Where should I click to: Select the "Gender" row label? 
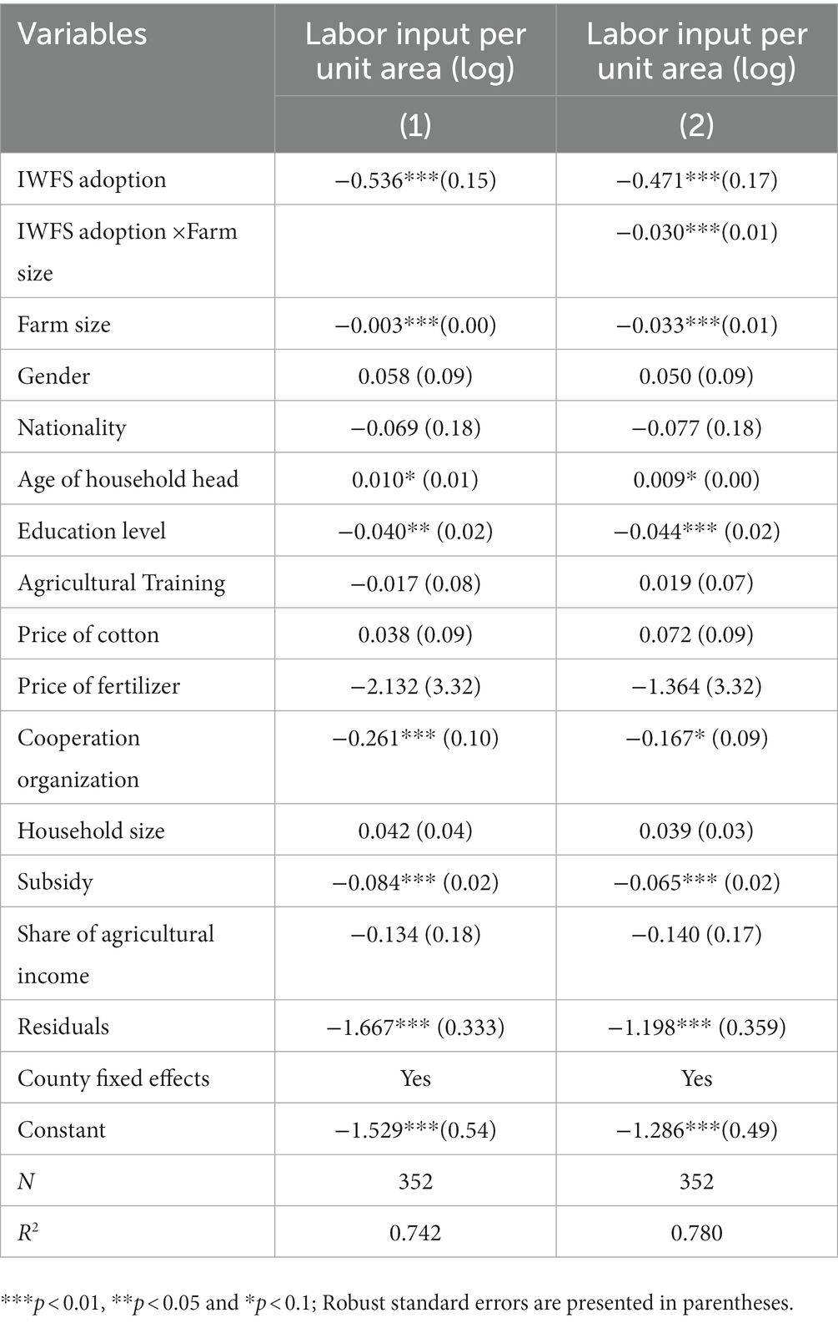[53, 376]
